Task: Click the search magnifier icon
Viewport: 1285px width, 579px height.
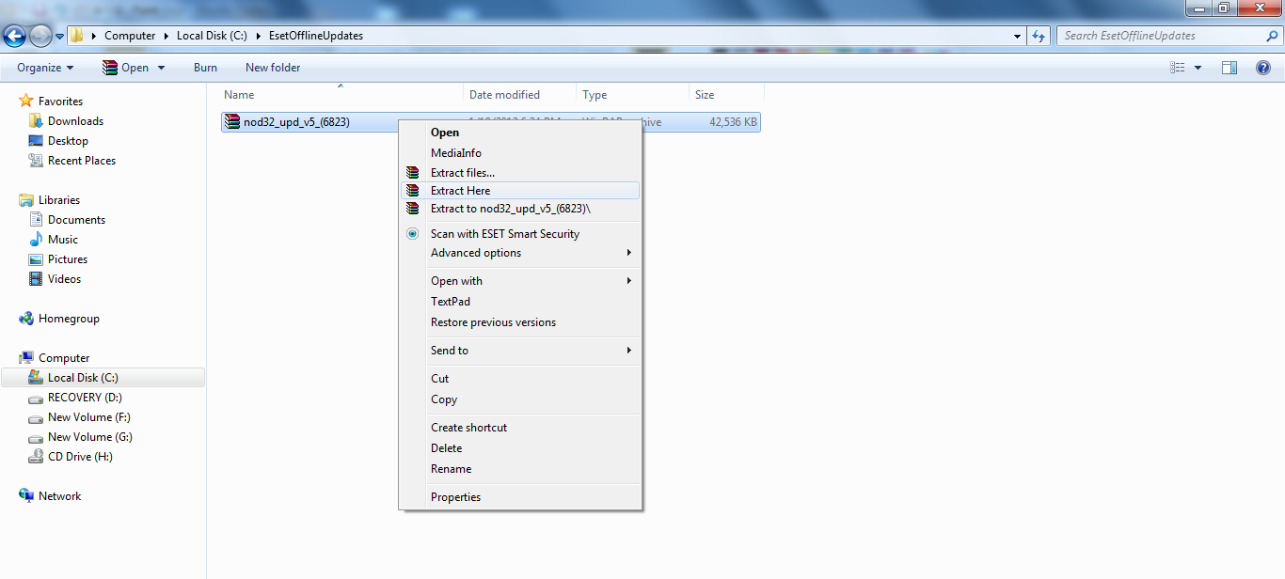Action: [x=1272, y=36]
